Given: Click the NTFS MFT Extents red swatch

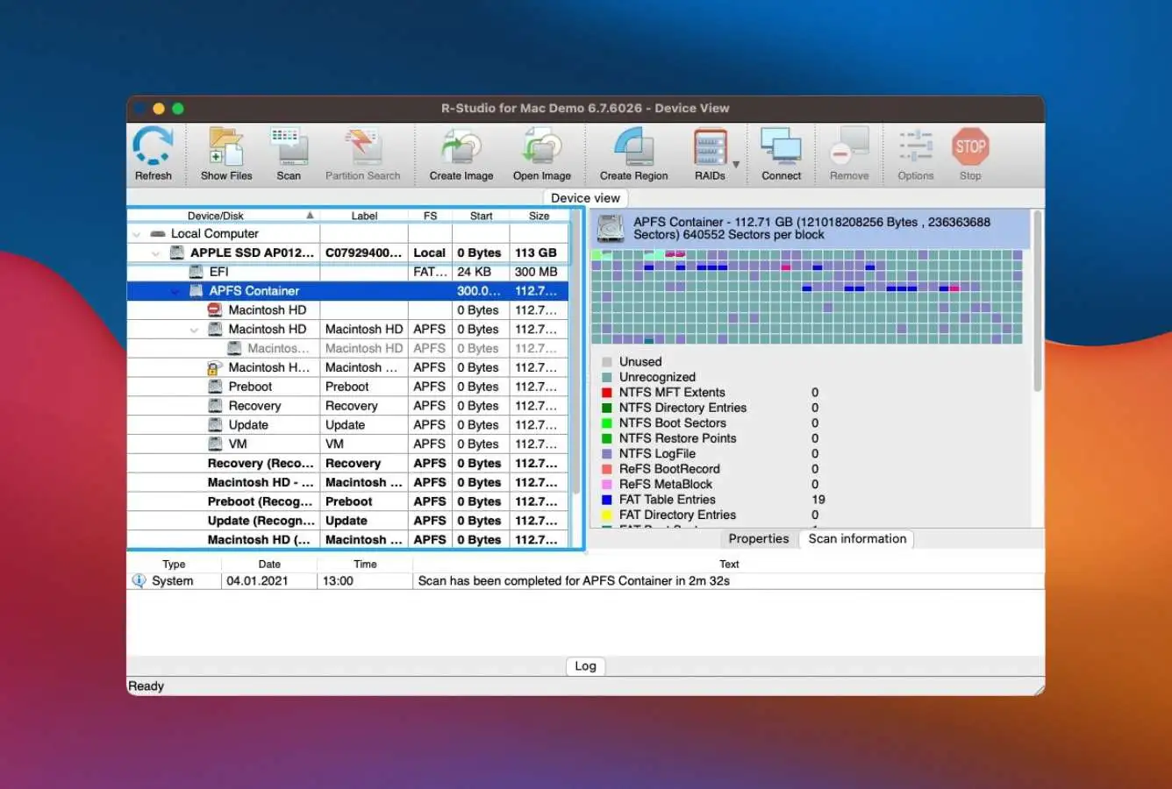Looking at the screenshot, I should (x=607, y=393).
